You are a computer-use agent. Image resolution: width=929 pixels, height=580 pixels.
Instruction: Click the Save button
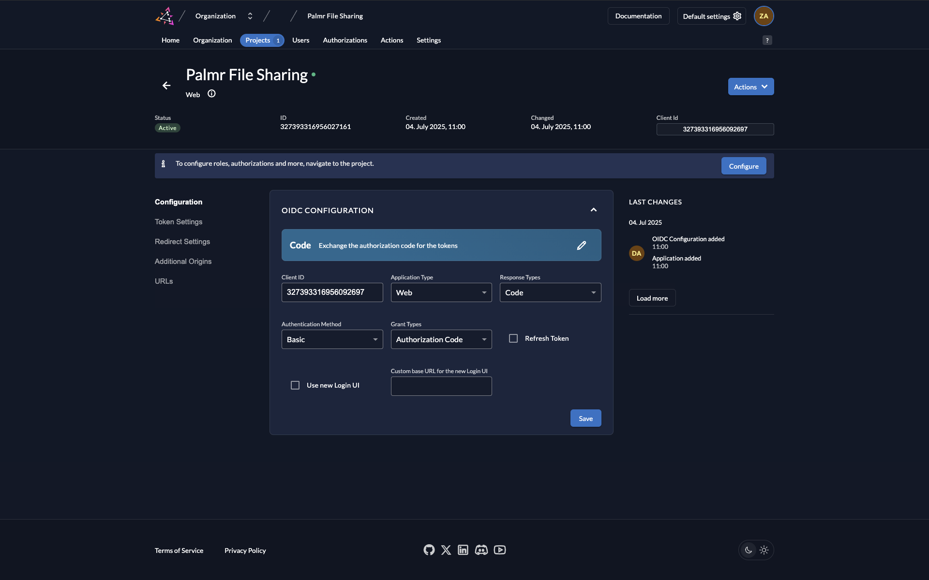coord(585,418)
